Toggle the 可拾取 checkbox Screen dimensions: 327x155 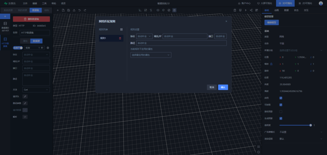(x=281, y=105)
